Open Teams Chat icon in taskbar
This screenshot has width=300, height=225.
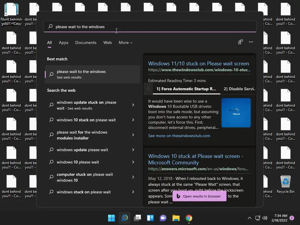(x=163, y=218)
